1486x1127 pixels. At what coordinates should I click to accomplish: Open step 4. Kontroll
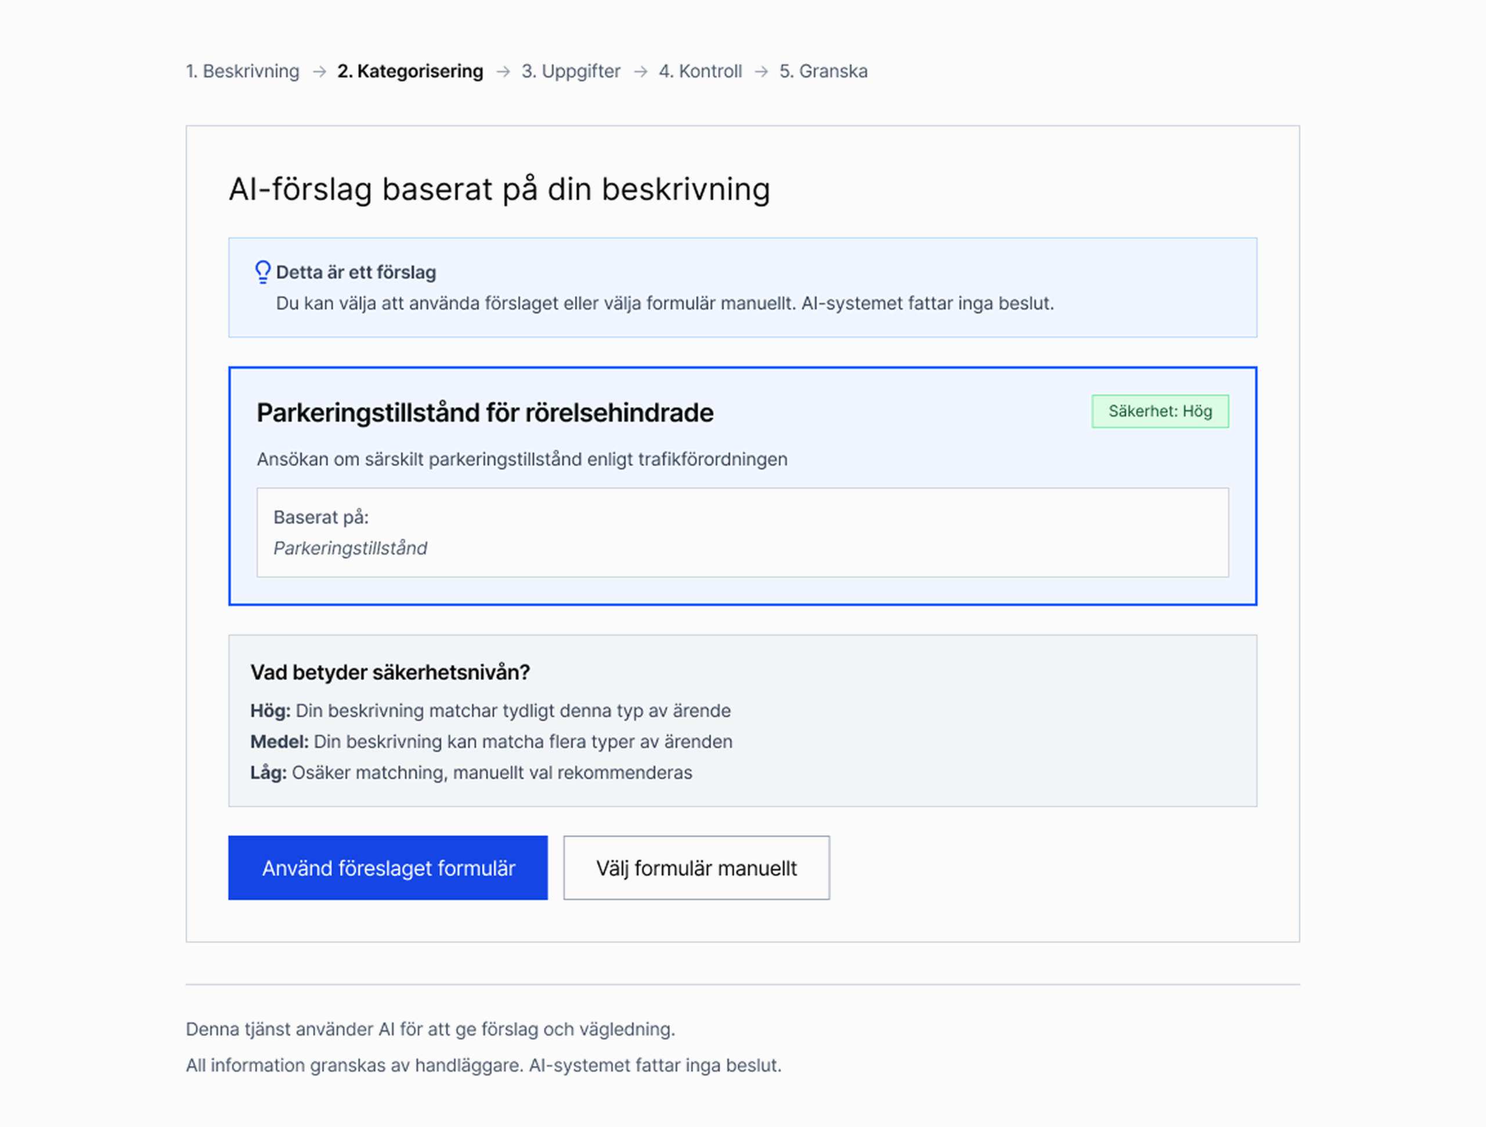(x=700, y=71)
